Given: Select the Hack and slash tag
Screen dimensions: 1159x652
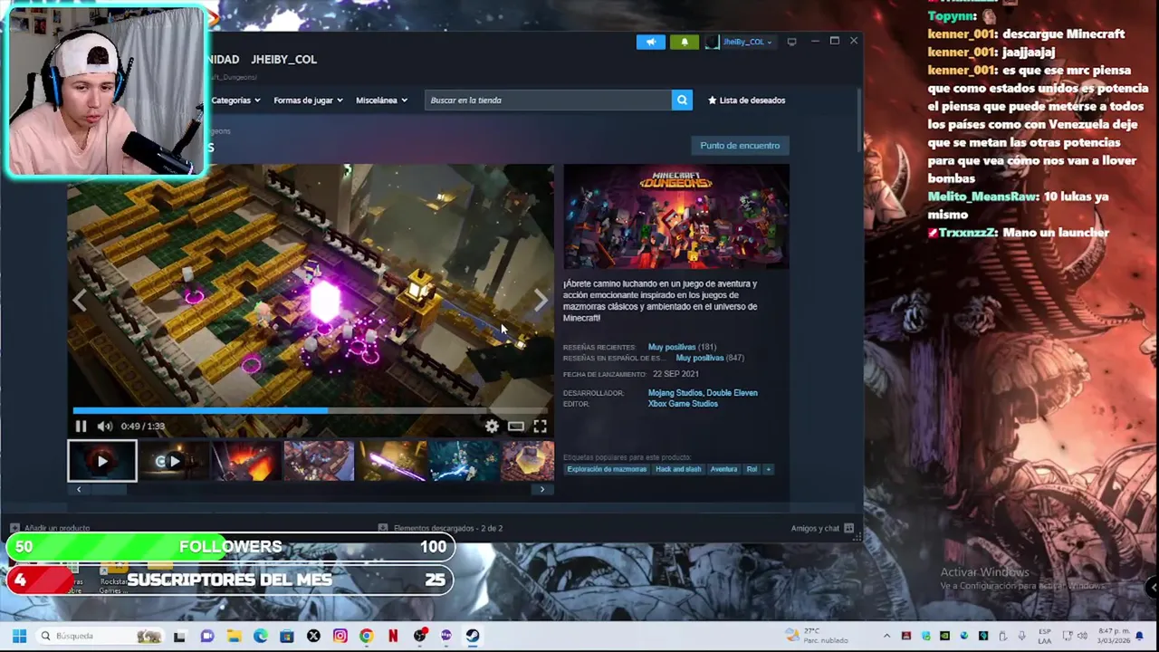Looking at the screenshot, I should pyautogui.click(x=679, y=469).
